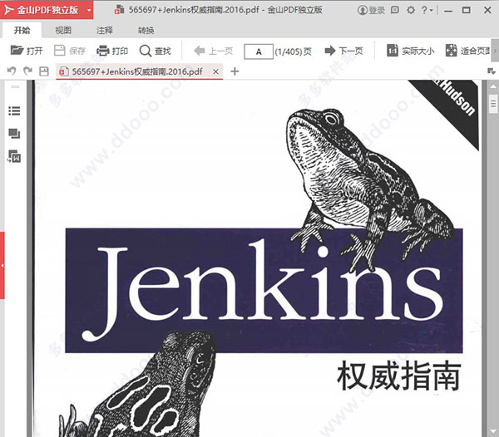Screen dimensions: 499x437
Task: Go to next page with 下一页 arrow
Action: (x=330, y=50)
